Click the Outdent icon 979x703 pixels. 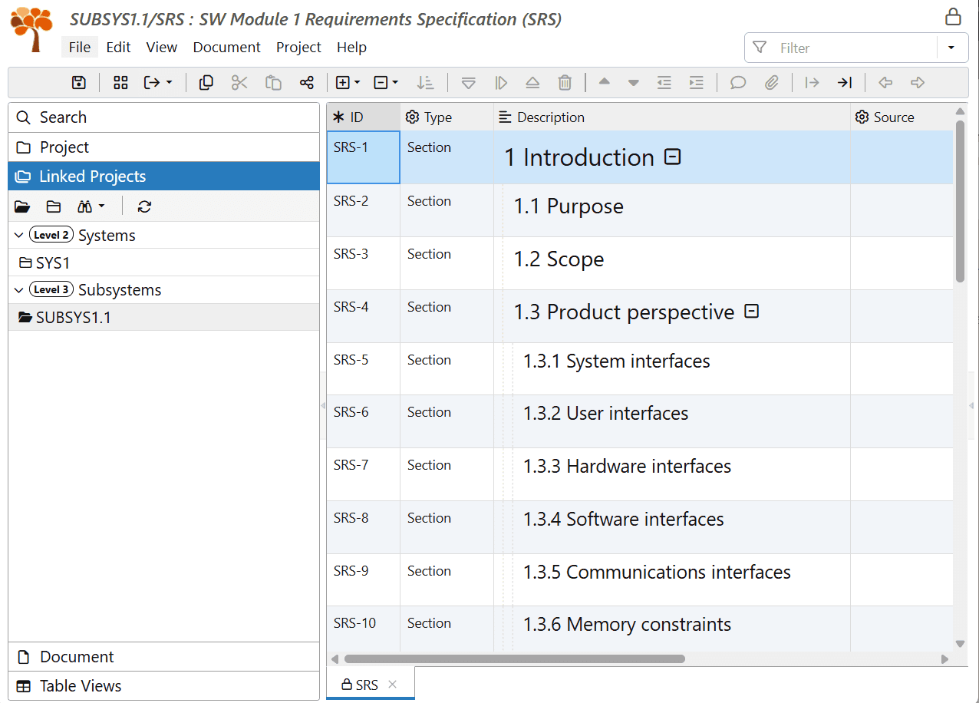(x=664, y=83)
